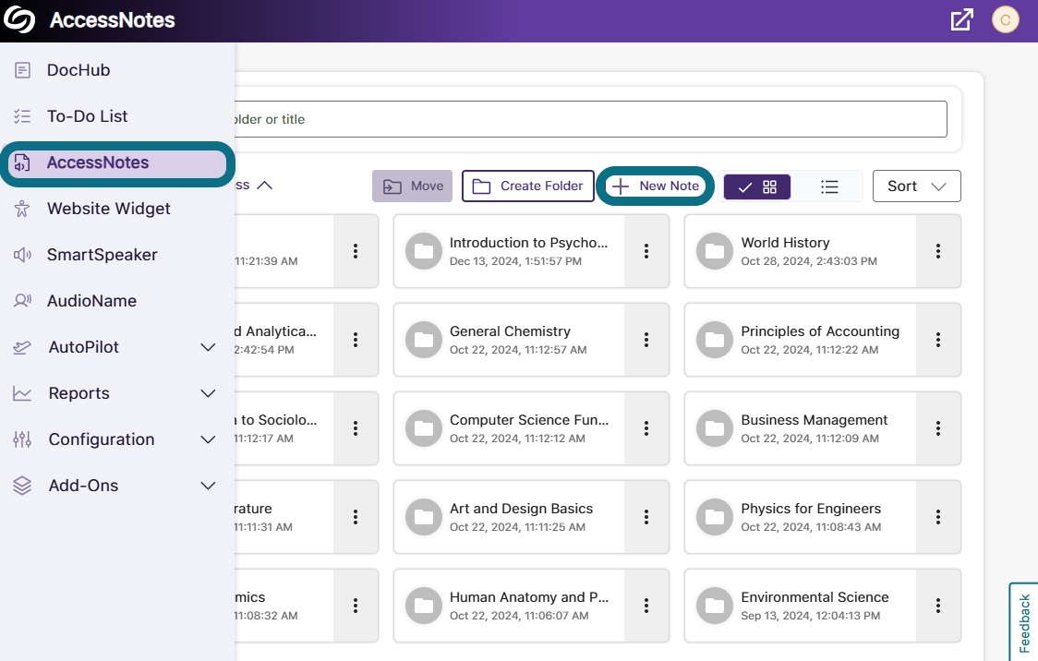1038x661 pixels.
Task: Click the New Note button
Action: 656,186
